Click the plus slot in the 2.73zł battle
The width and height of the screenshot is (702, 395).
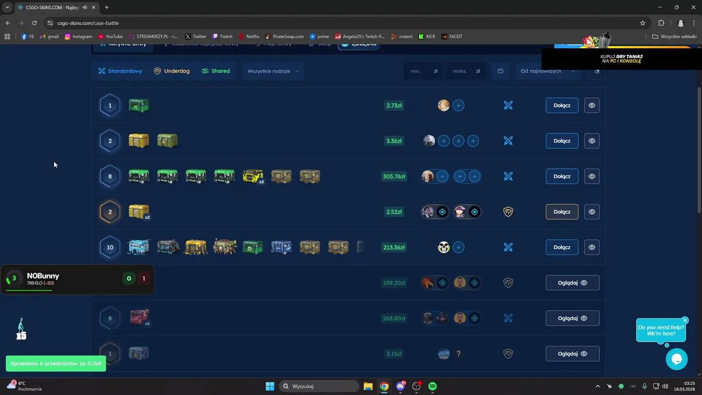click(458, 105)
